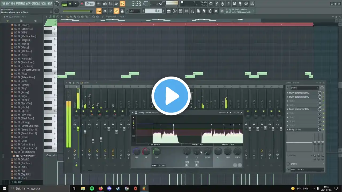Screen dimensions: 342x192
Task: Pause playback with the transport pause button
Action: click(70, 4)
